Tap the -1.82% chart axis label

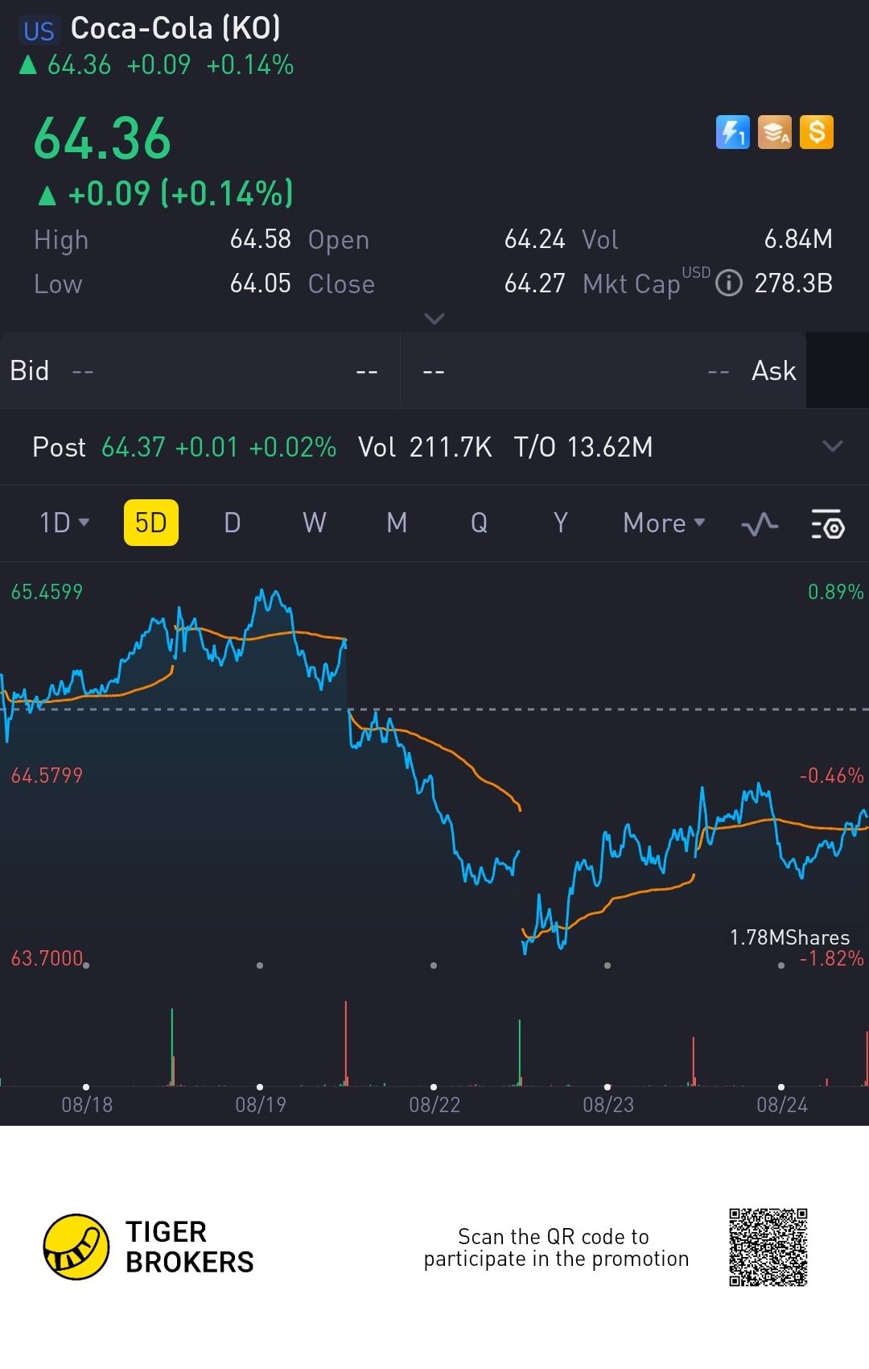click(832, 958)
